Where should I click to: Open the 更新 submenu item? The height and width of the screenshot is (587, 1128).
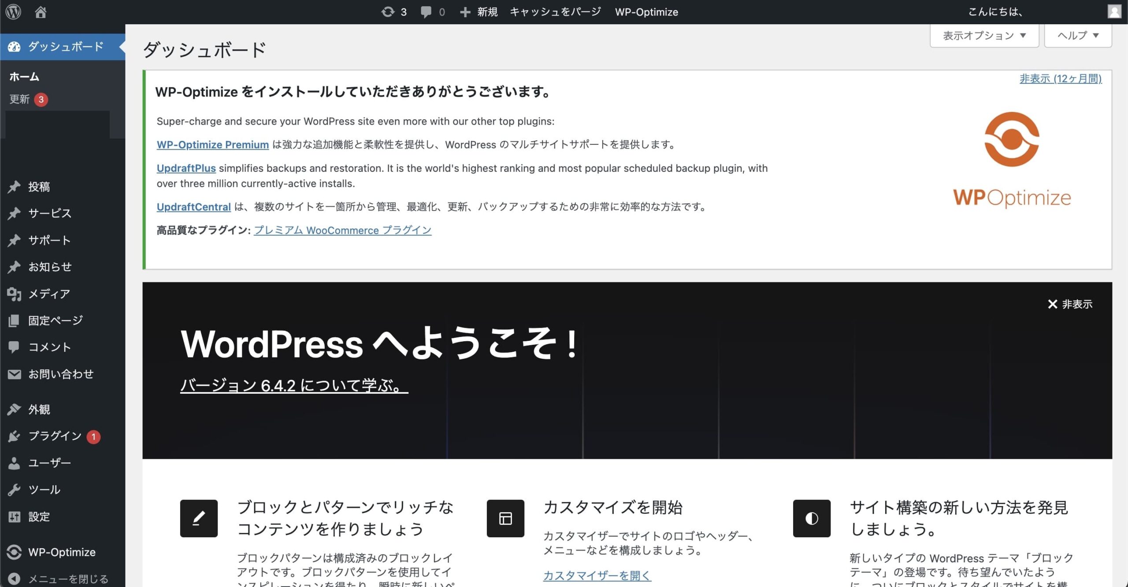pyautogui.click(x=19, y=99)
